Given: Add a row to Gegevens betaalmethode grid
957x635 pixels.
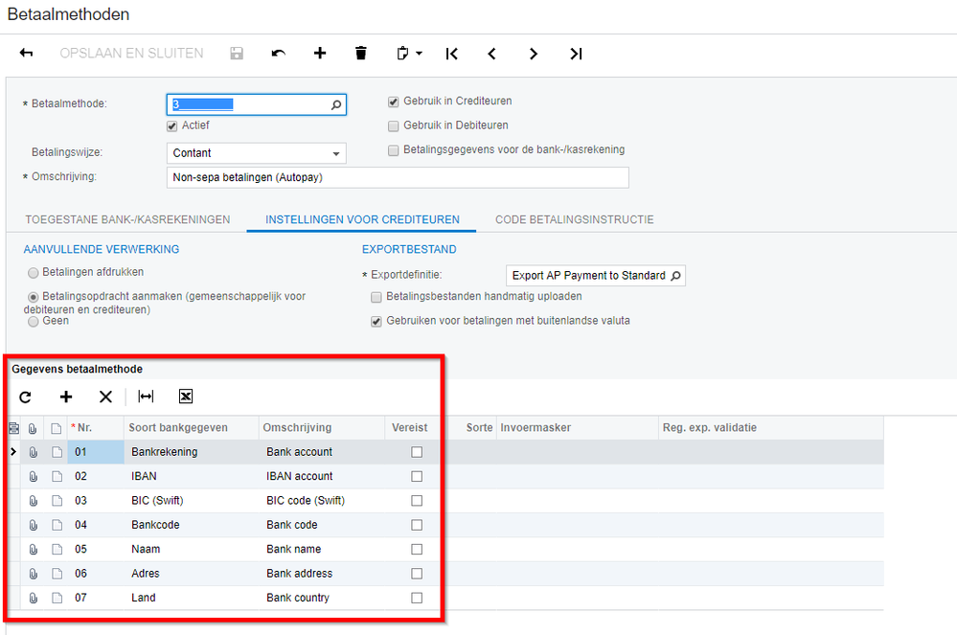Looking at the screenshot, I should pyautogui.click(x=66, y=397).
